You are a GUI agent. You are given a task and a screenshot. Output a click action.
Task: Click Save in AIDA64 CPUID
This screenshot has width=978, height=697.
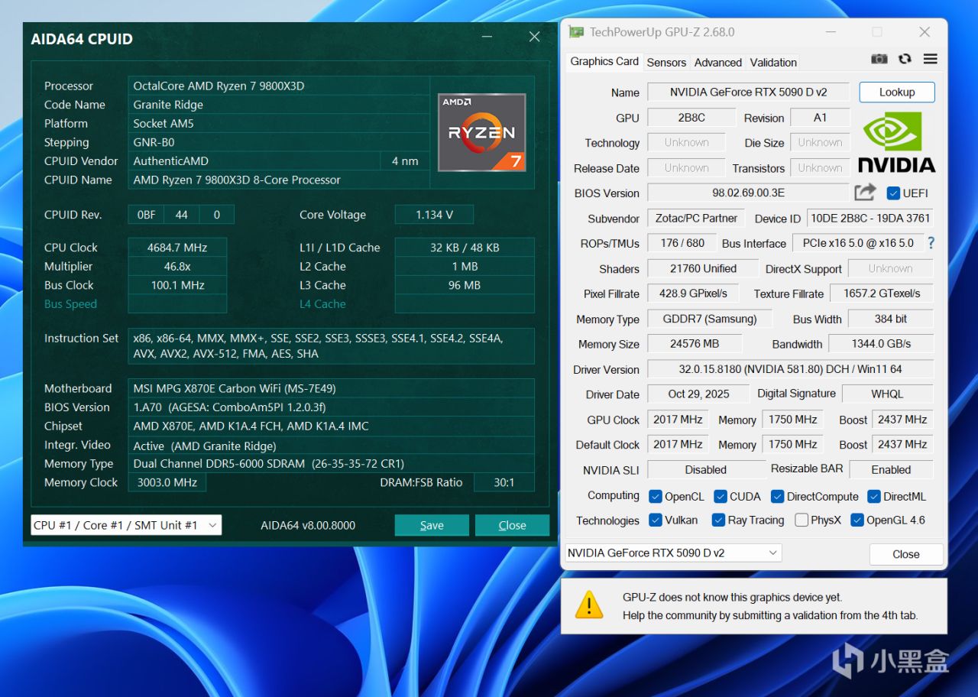pyautogui.click(x=432, y=525)
